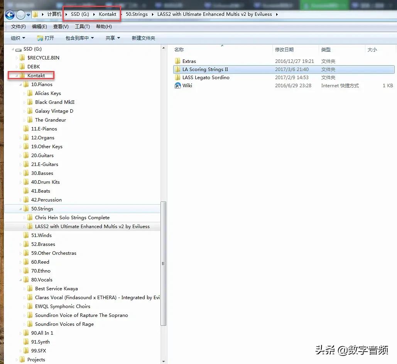Click the Forward navigation arrow
397x364 pixels.
tap(20, 14)
